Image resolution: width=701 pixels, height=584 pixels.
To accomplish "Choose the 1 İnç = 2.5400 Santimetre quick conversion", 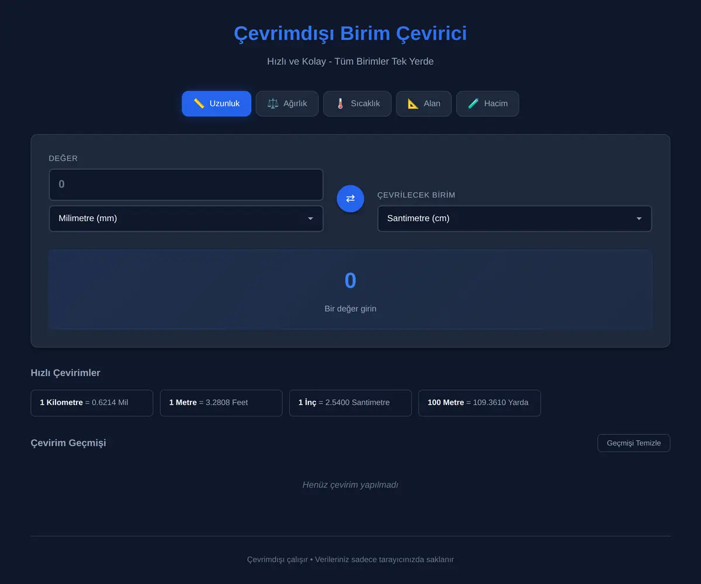I will [x=350, y=403].
